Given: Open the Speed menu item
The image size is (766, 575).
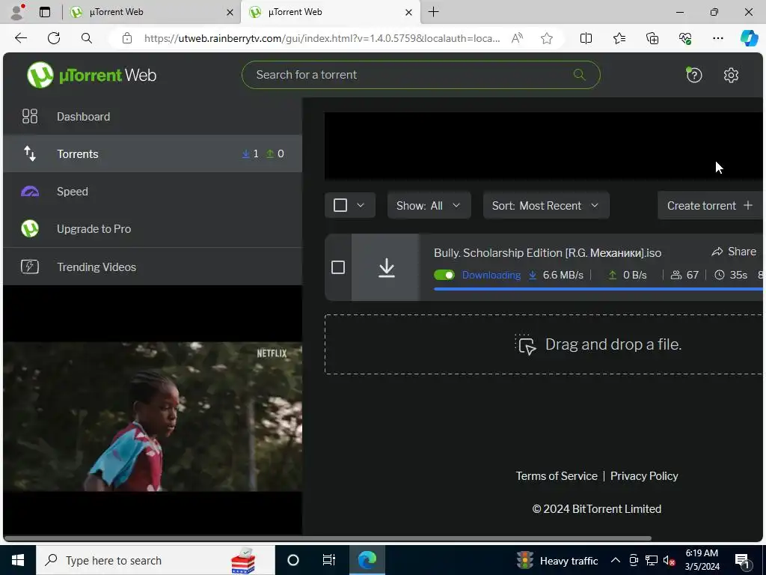Looking at the screenshot, I should (153, 191).
